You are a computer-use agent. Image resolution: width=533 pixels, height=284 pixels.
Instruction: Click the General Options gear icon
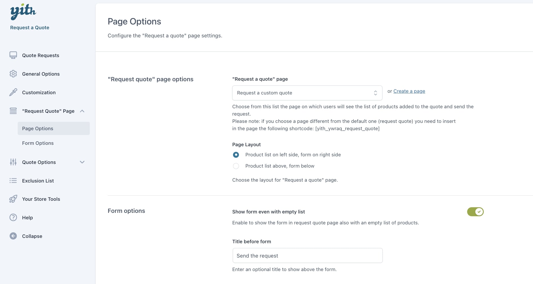[13, 74]
